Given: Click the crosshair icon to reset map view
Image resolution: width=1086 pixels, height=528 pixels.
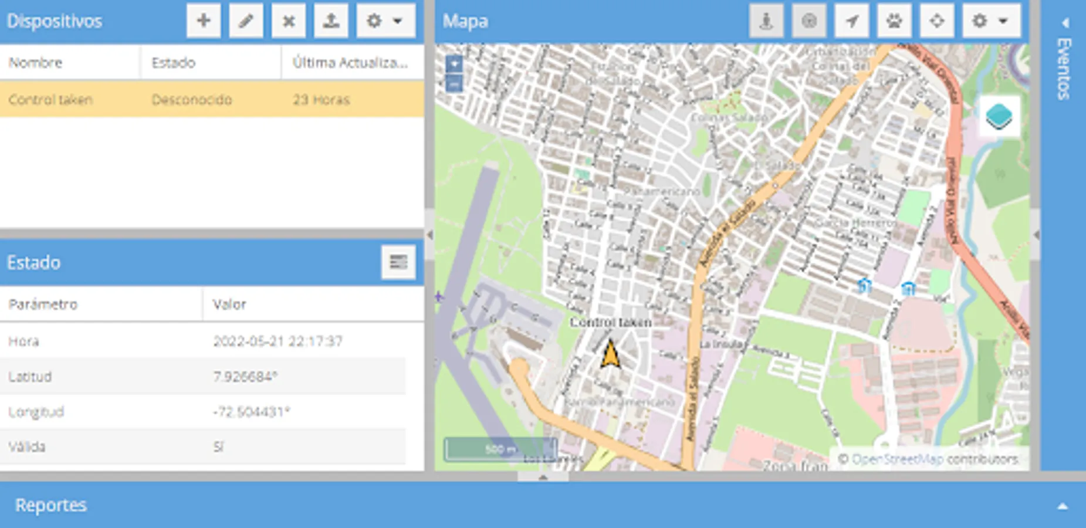Looking at the screenshot, I should (936, 20).
